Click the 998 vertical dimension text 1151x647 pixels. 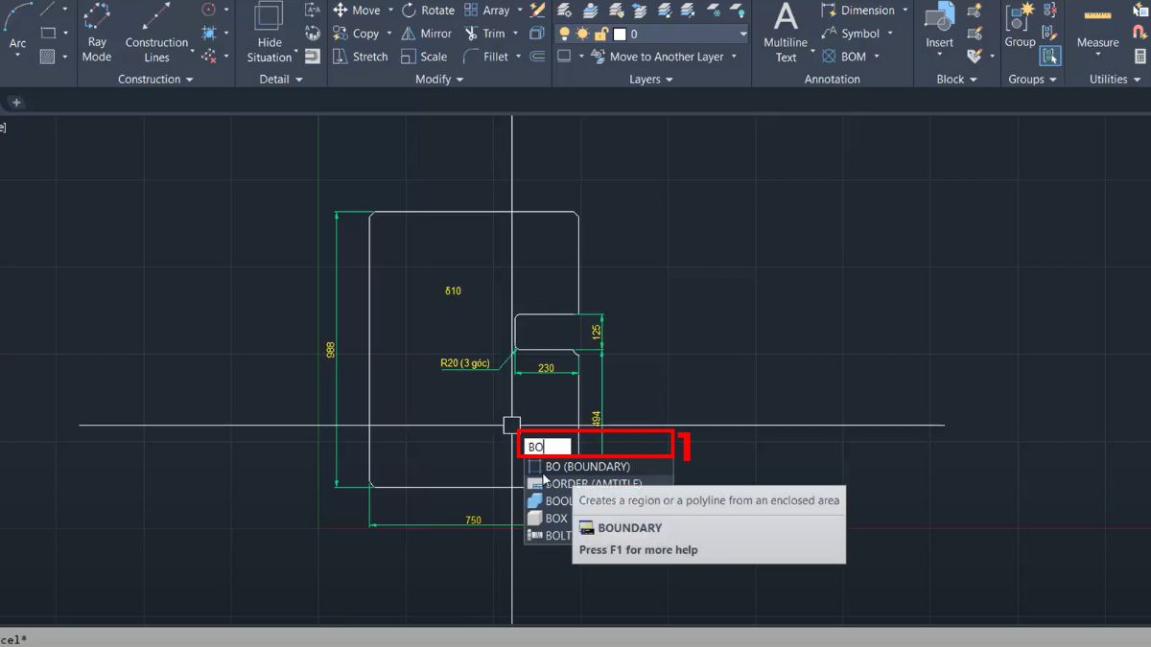(x=331, y=351)
